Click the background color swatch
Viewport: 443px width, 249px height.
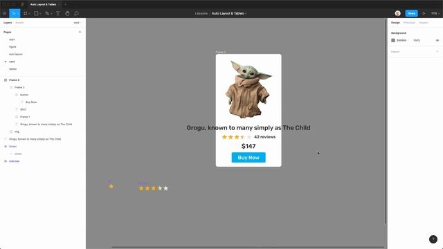pyautogui.click(x=393, y=40)
